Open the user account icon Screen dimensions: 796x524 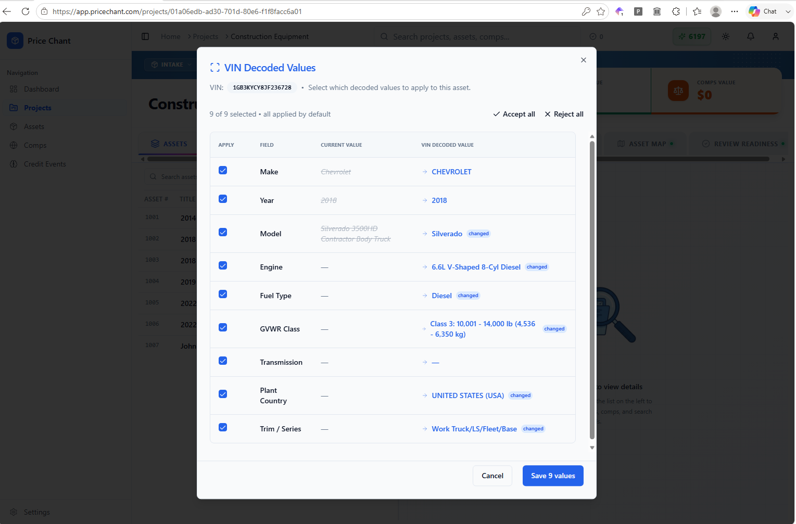776,36
